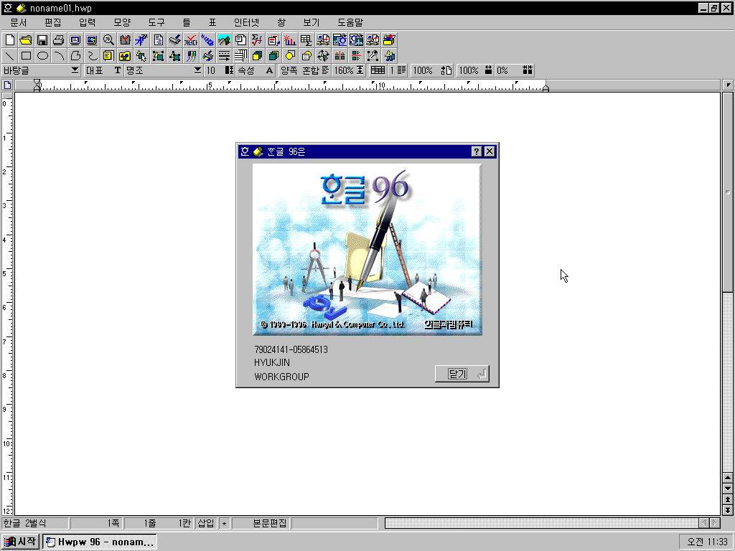
Task: Flip object horizontally with mirrored figures icon
Action: click(x=340, y=56)
